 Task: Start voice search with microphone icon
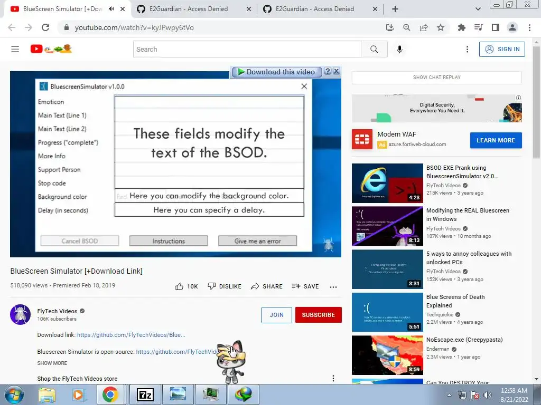point(399,49)
